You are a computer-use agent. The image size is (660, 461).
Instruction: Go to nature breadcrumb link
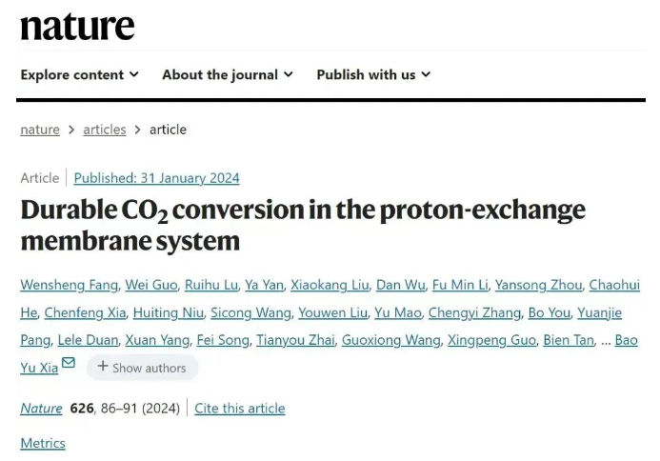click(x=40, y=130)
